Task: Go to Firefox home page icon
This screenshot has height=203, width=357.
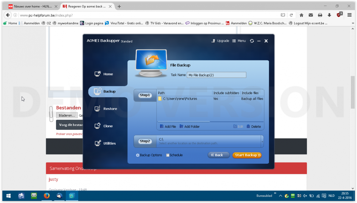Action: coord(301,15)
